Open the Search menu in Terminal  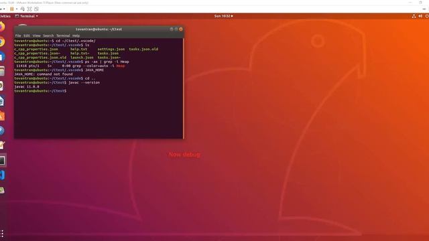(48, 35)
